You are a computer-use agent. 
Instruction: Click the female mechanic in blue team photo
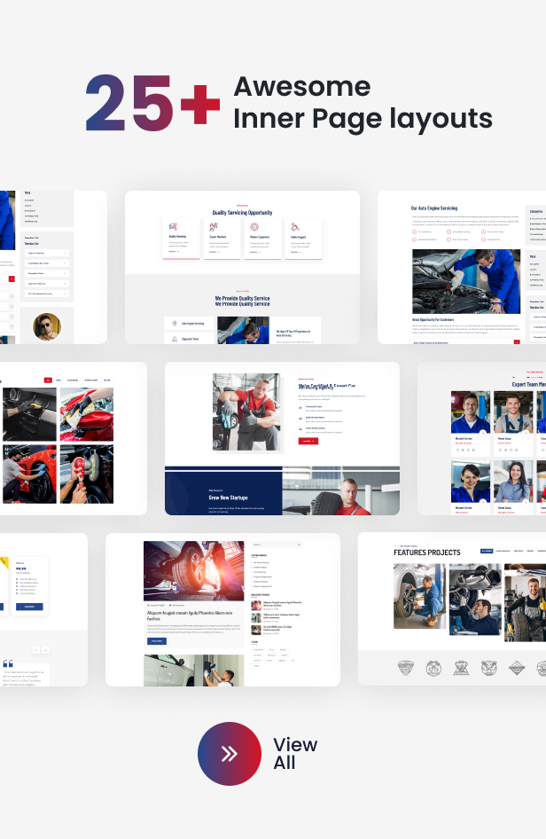pyautogui.click(x=471, y=482)
